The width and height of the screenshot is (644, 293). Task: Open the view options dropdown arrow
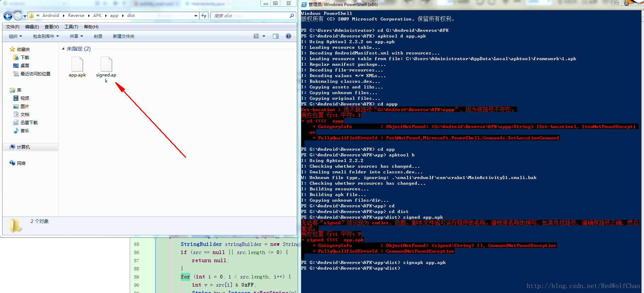[x=264, y=36]
